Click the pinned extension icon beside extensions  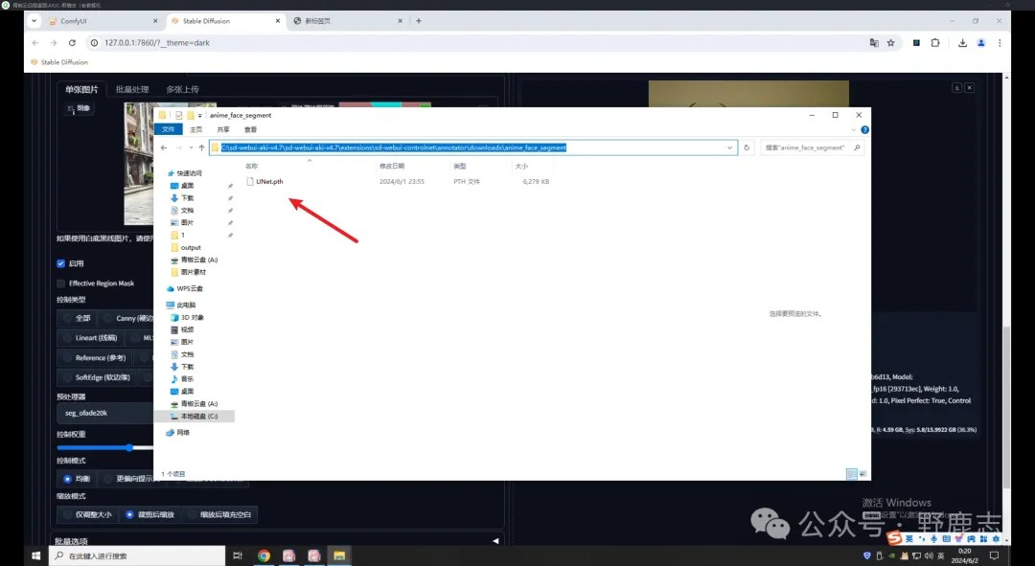point(916,43)
